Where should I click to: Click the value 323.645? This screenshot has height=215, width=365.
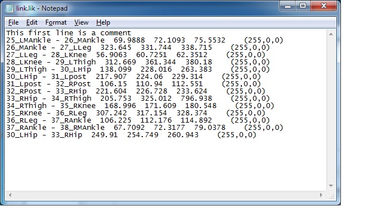[x=116, y=47]
